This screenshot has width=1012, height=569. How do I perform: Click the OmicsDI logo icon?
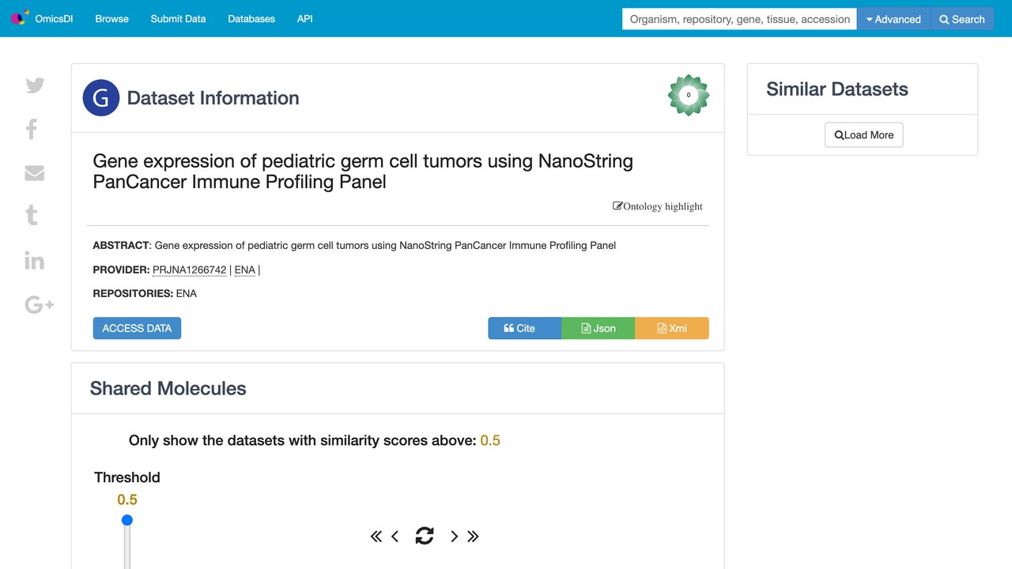tap(19, 18)
